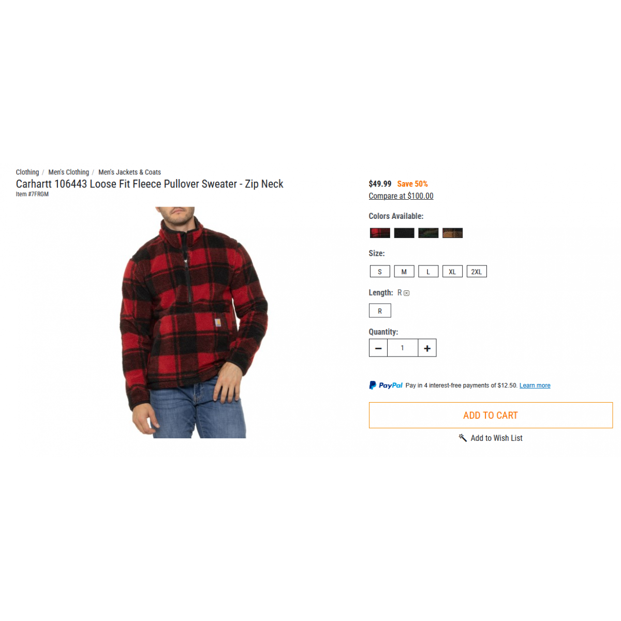Click the minus quantity button

point(378,348)
